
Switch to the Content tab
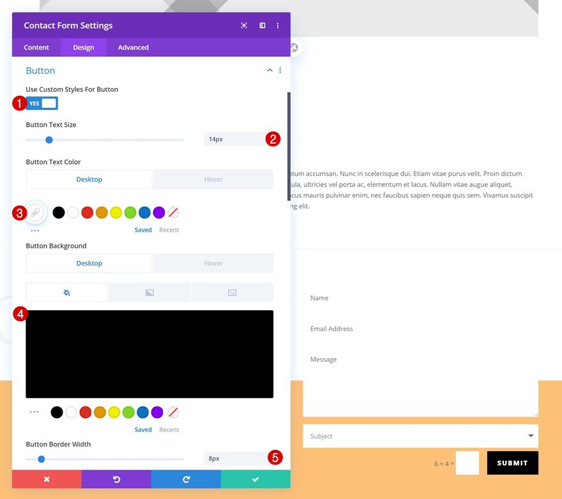tap(36, 47)
